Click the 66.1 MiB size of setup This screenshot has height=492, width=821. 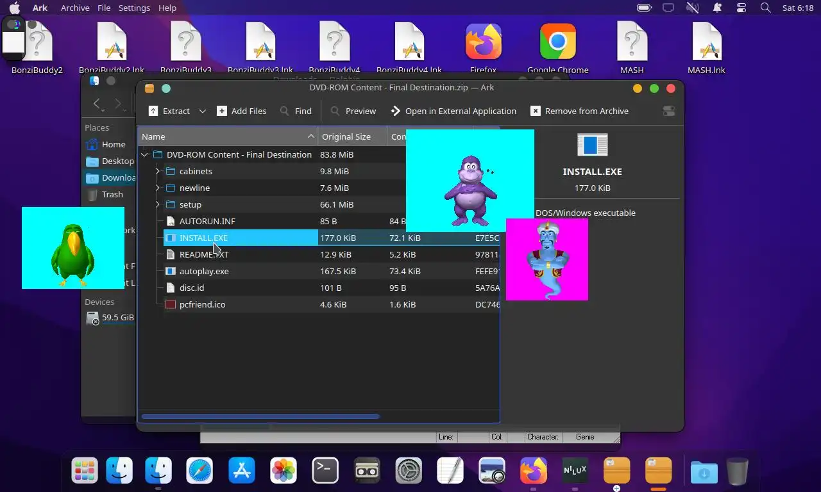[337, 204]
